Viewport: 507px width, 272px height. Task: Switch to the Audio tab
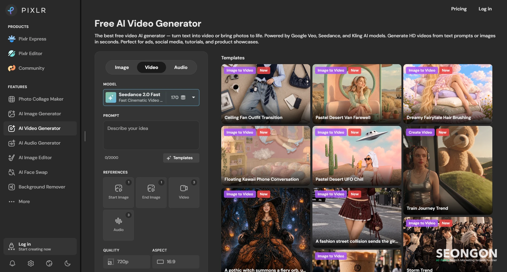coord(181,67)
